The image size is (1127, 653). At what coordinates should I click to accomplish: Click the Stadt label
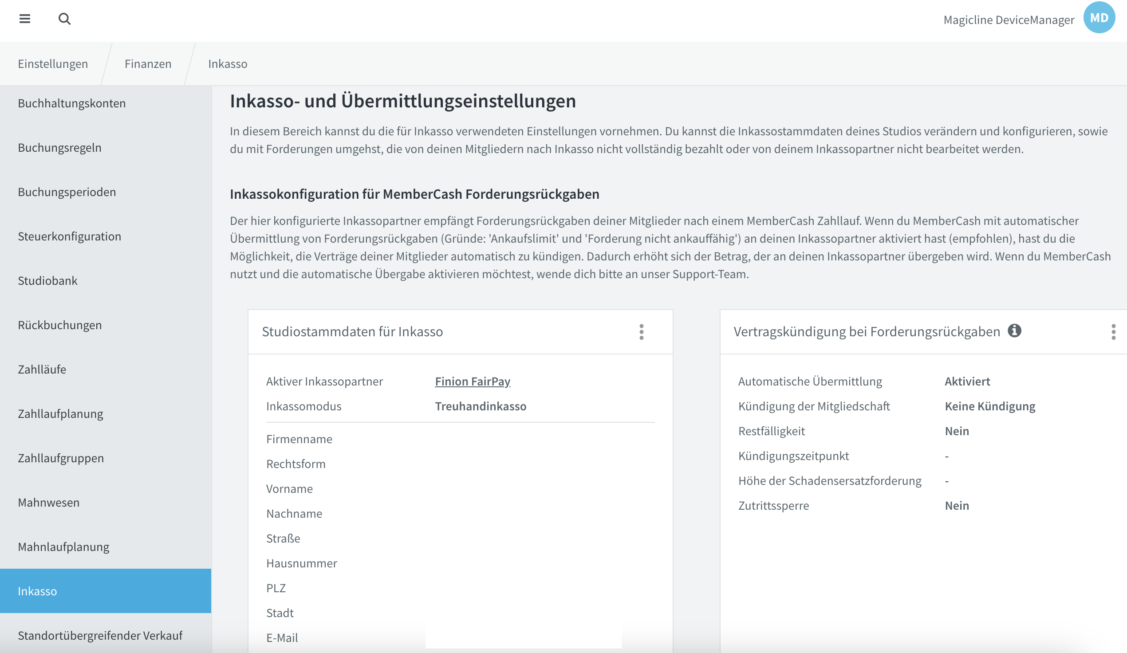[x=280, y=613]
